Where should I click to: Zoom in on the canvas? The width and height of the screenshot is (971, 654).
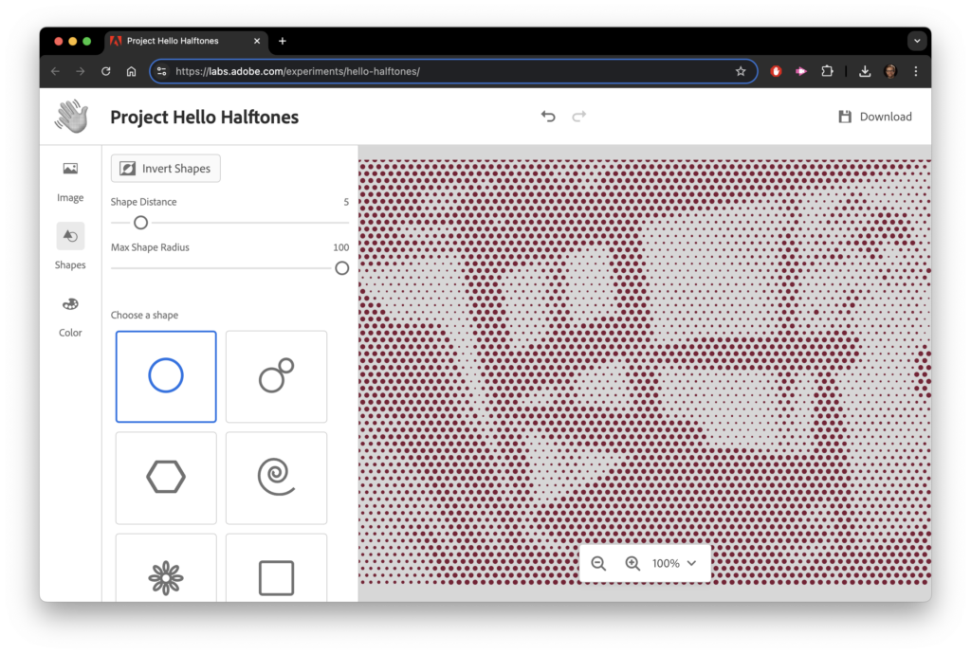pos(632,563)
